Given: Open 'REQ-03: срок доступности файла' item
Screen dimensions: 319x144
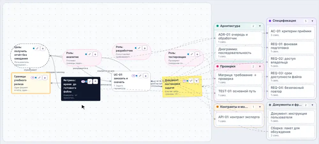Looking at the screenshot, I should point(291,76).
